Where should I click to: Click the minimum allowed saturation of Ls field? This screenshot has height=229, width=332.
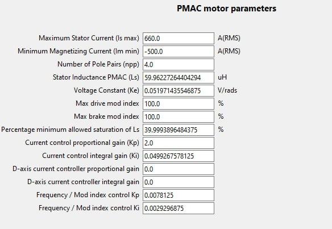179,130
